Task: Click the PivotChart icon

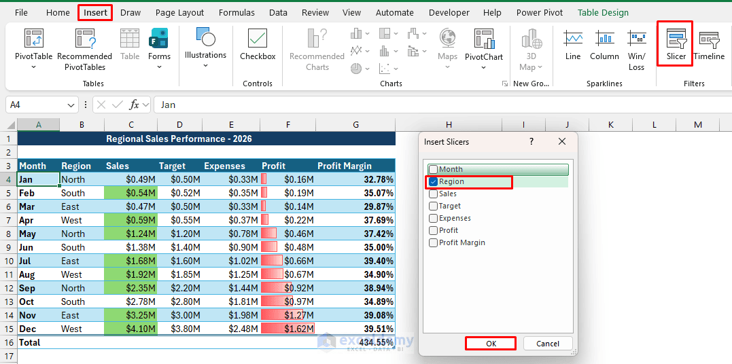Action: click(x=484, y=38)
